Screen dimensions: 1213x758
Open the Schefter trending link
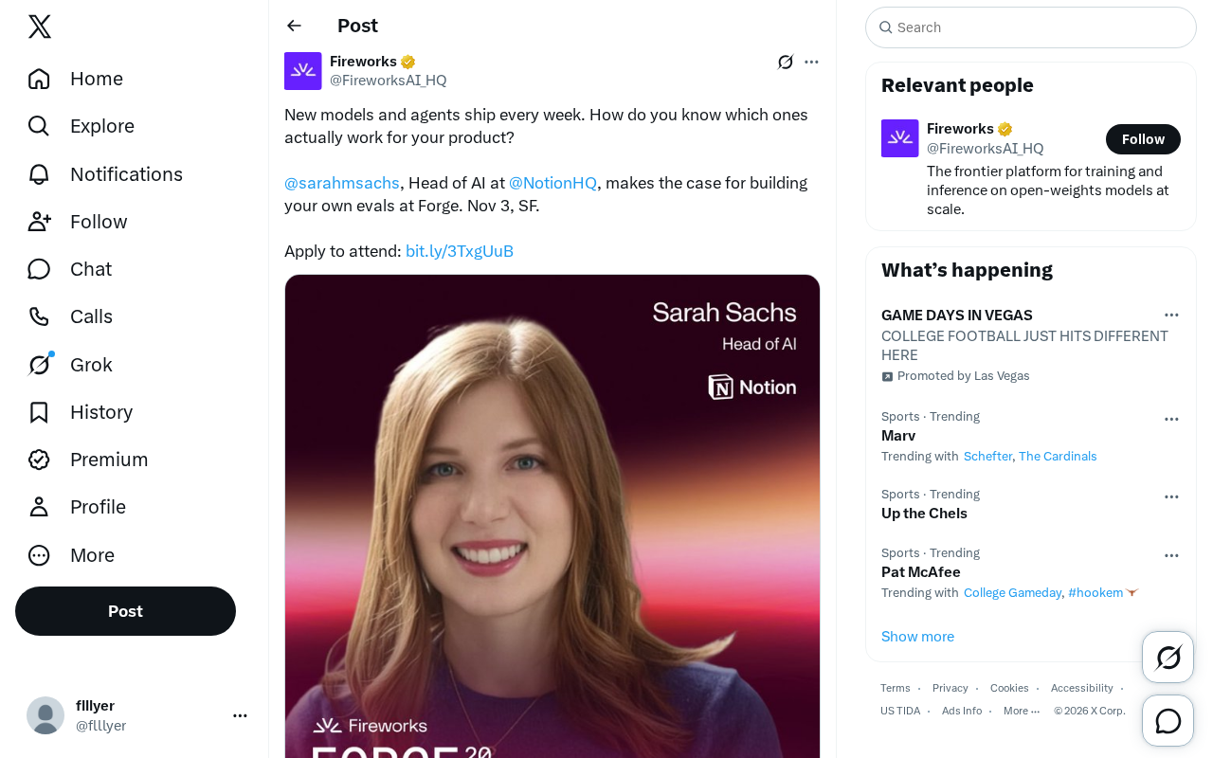coord(987,457)
